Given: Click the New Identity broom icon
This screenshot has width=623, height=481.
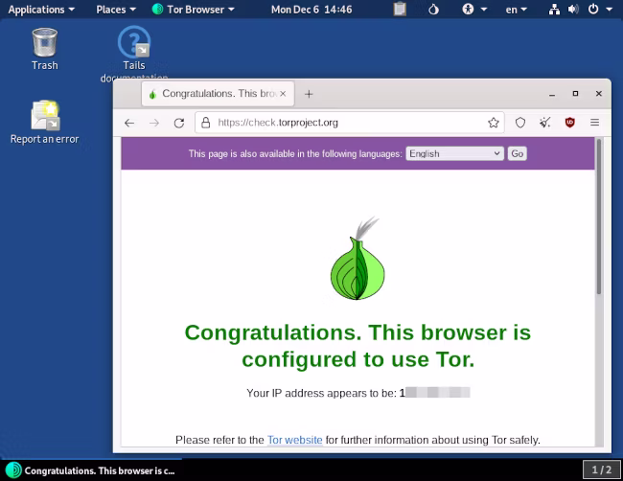Looking at the screenshot, I should (x=545, y=123).
